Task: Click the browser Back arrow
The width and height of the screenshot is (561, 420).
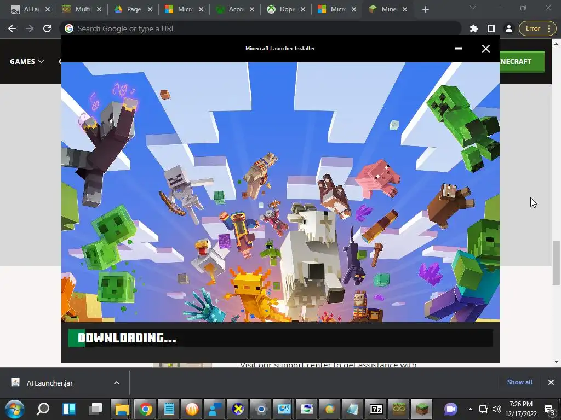Action: point(12,28)
